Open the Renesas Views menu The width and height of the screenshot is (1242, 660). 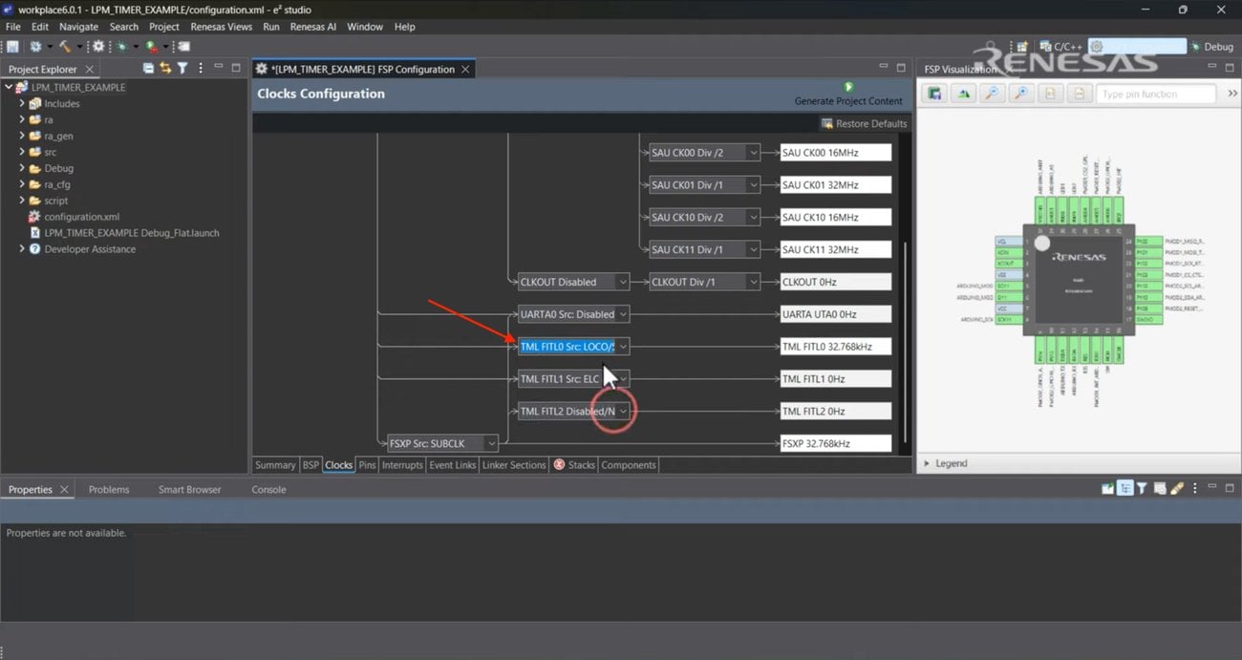pyautogui.click(x=222, y=27)
